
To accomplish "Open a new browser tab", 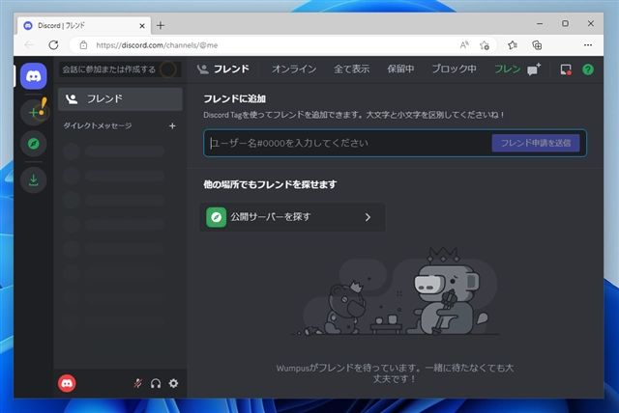I will [x=161, y=26].
